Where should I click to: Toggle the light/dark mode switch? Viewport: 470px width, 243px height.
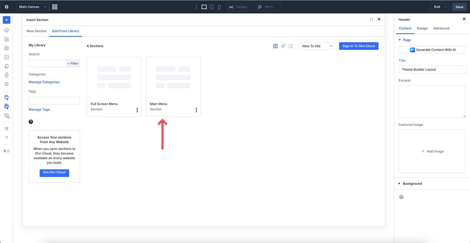click(7, 151)
